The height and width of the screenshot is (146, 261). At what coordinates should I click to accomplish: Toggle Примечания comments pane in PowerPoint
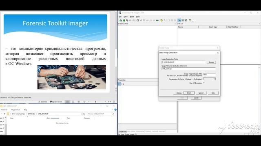tap(56, 102)
